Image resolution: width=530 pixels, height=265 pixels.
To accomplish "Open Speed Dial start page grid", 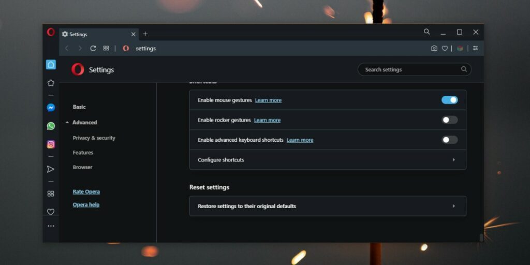I will pyautogui.click(x=106, y=48).
